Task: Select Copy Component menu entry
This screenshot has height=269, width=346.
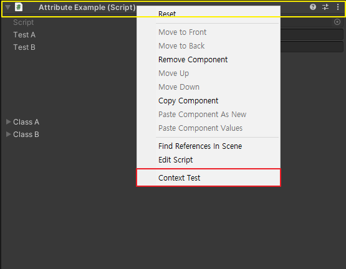Action: click(x=208, y=101)
